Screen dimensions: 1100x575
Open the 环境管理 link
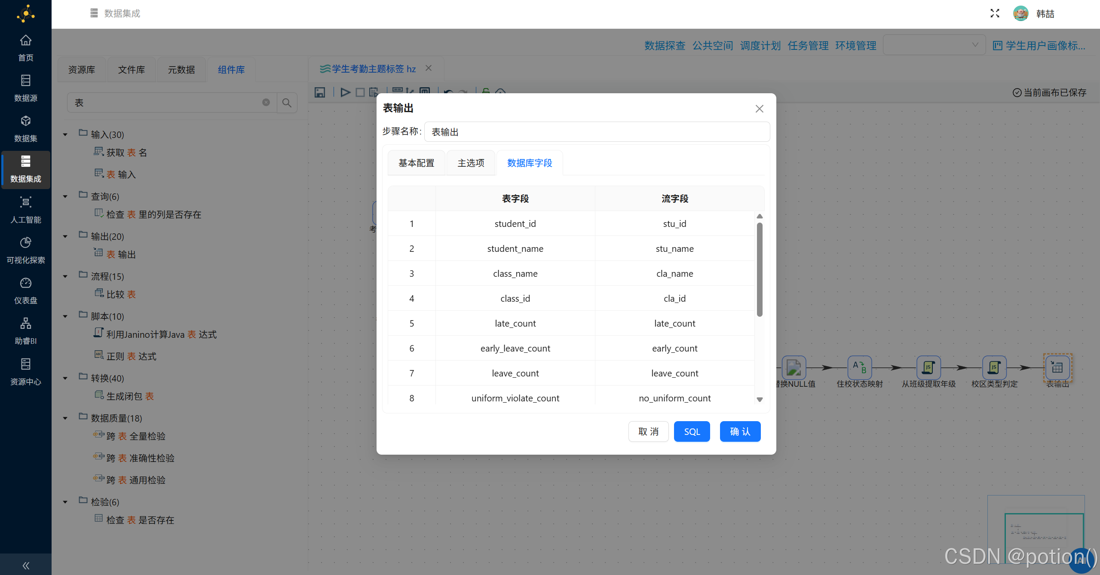(856, 46)
